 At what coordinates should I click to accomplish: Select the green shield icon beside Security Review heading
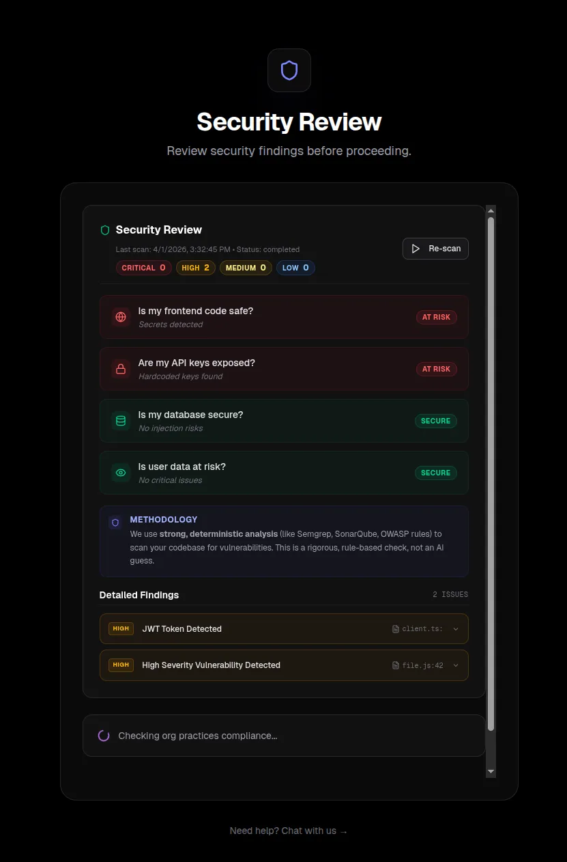point(104,230)
